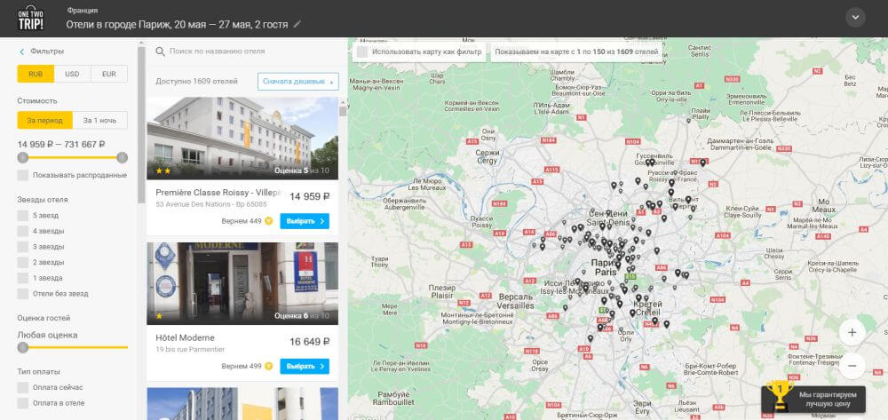The height and width of the screenshot is (420, 888).
Task: Click price '16 649 ₽'
Action: [x=309, y=342]
